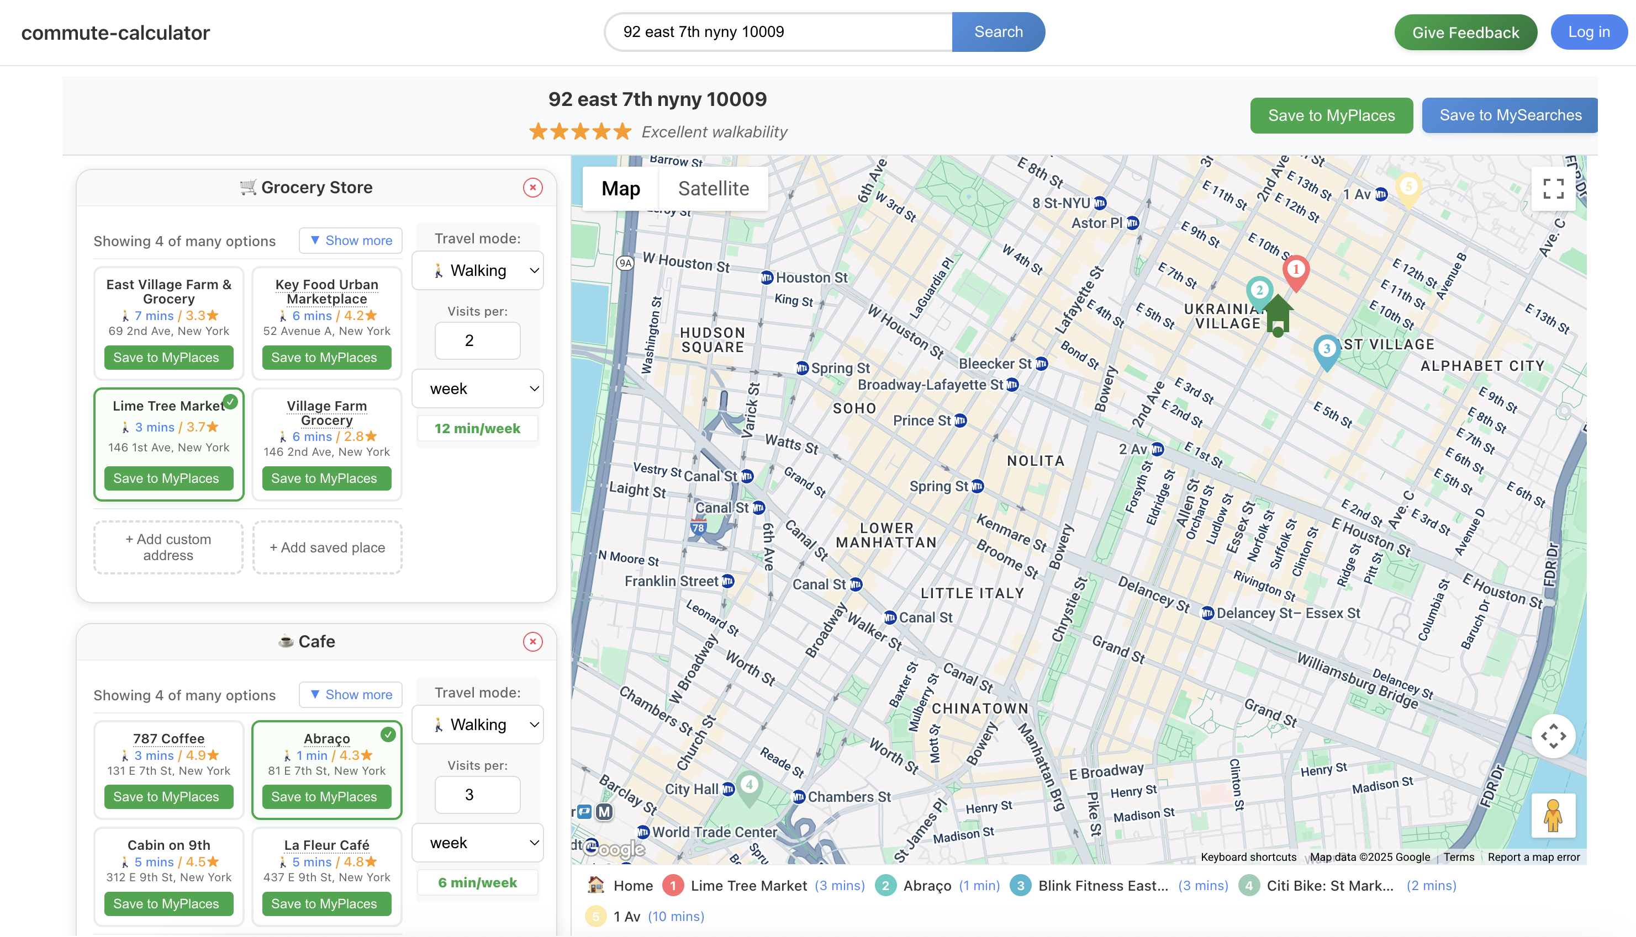Click the Search button
The image size is (1636, 937).
click(x=999, y=31)
